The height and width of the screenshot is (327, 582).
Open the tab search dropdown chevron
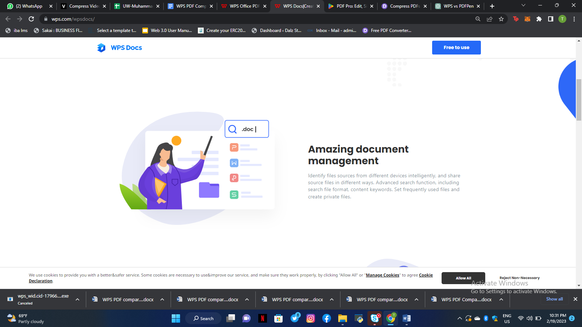pyautogui.click(x=523, y=5)
